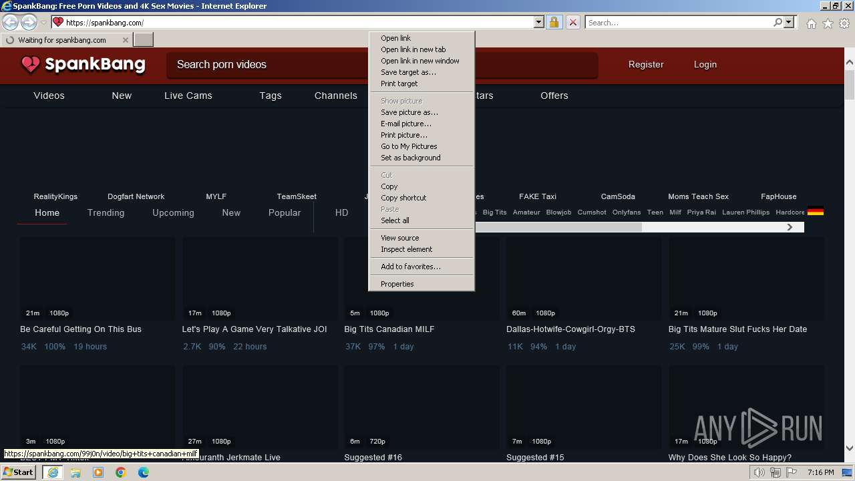Choose 'Open link in new tab'

421,49
